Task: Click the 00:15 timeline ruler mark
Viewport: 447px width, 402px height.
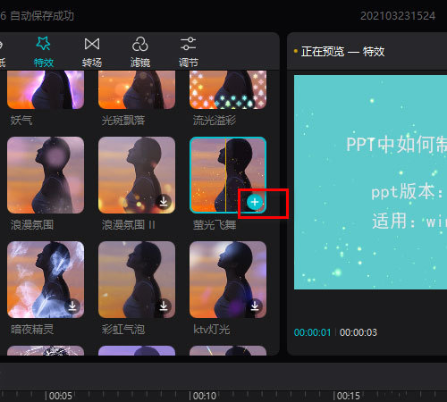Action: (x=349, y=396)
